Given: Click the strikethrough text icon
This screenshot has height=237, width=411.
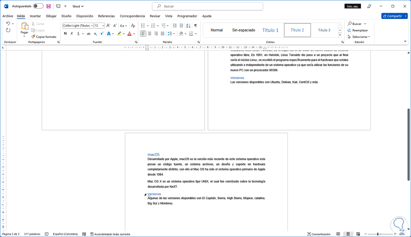Looking at the screenshot, I should point(88,34).
